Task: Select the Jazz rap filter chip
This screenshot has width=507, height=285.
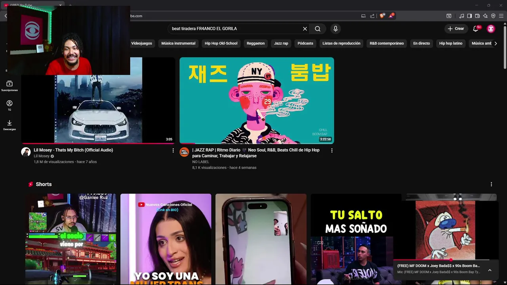Action: pyautogui.click(x=281, y=43)
